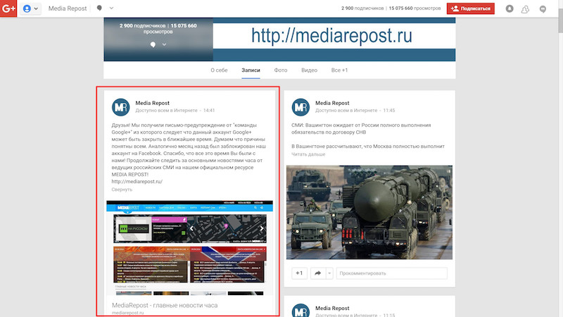Select the Записи tab

tap(251, 70)
